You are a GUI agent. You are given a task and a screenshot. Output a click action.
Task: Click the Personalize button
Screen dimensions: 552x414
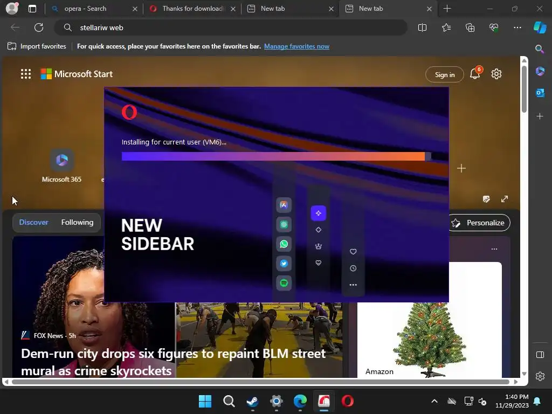[479, 223]
